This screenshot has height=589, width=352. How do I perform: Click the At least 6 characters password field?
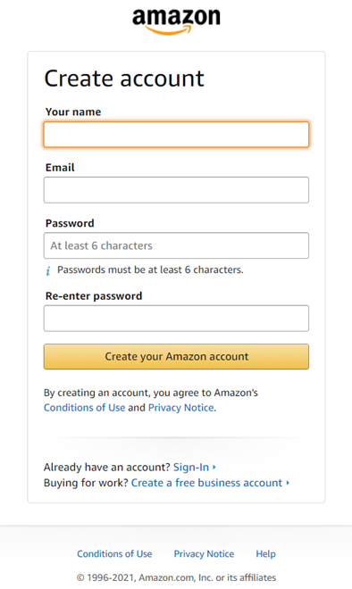[176, 245]
